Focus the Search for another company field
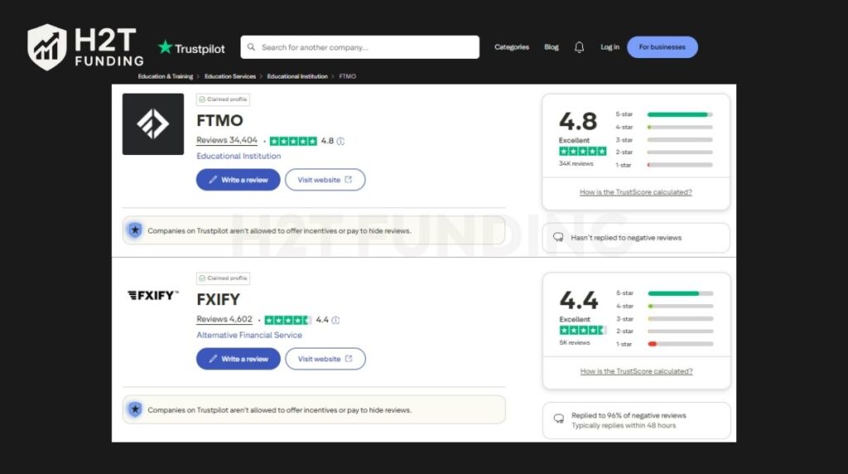 point(359,47)
